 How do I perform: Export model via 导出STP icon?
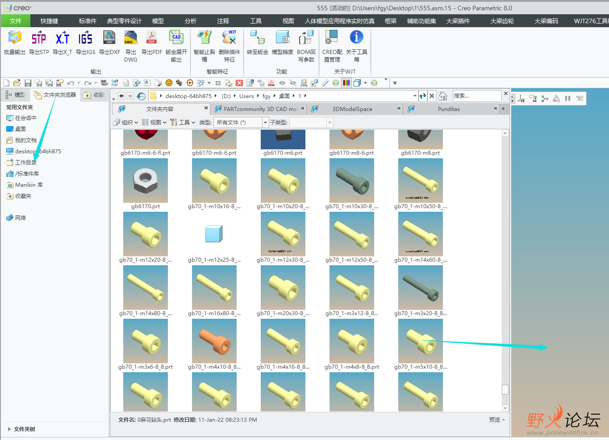(x=39, y=37)
